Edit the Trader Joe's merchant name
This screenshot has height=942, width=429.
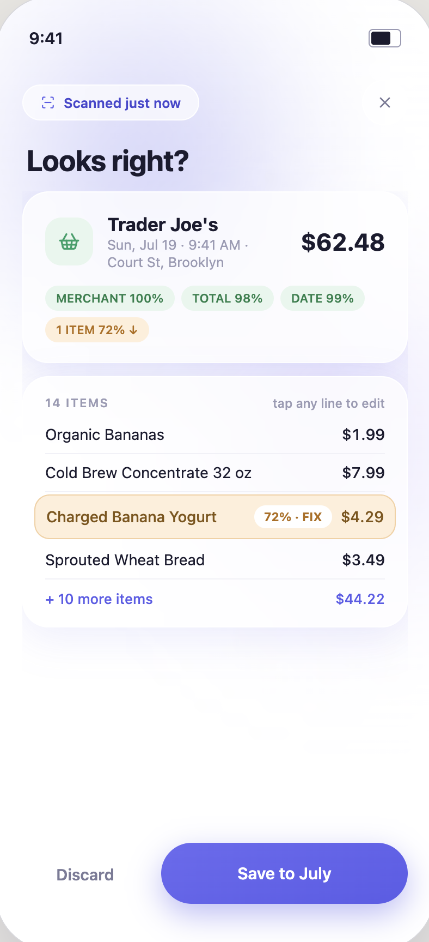point(163,225)
